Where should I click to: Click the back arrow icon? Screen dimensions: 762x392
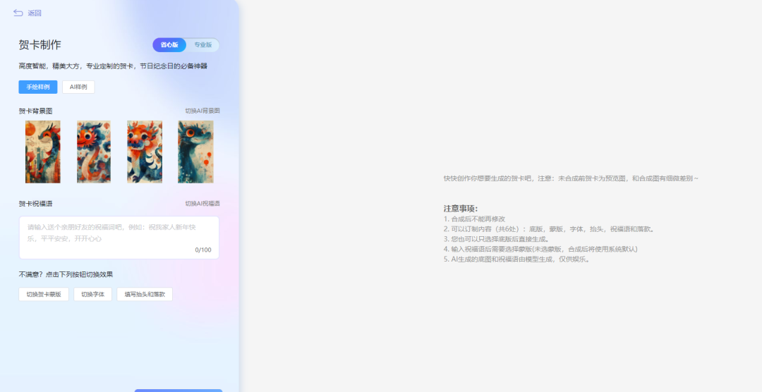18,13
